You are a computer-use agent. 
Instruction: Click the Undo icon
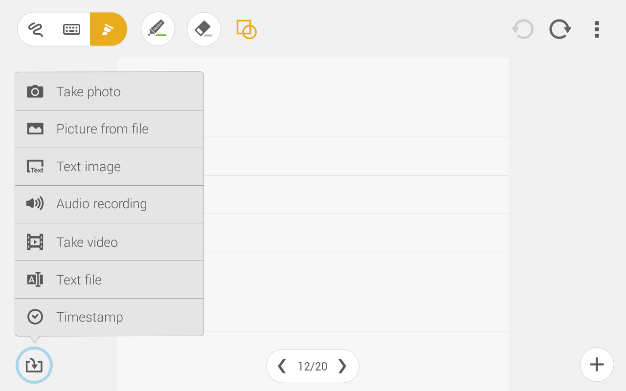522,29
